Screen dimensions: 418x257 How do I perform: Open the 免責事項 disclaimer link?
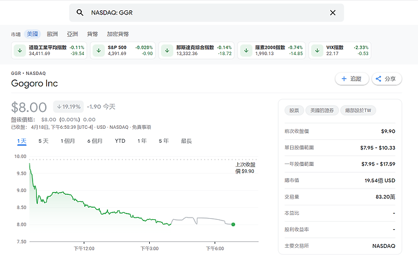(x=142, y=127)
